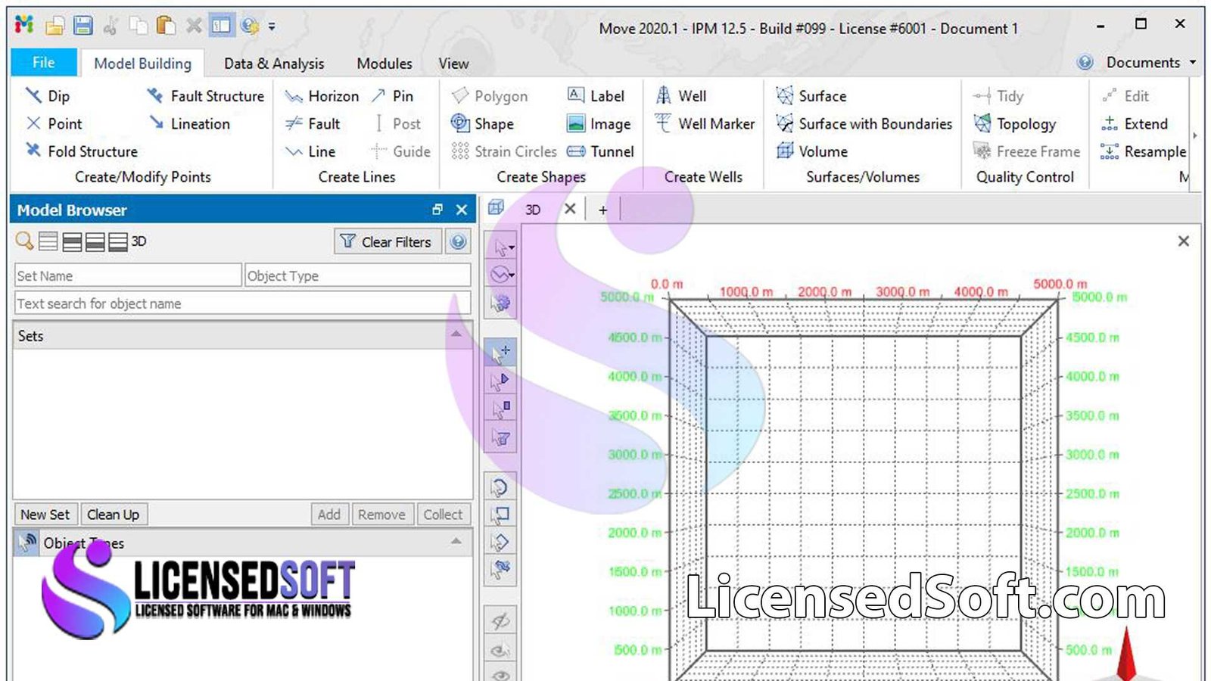Toggle the Model Browser panel icon in toolbar

coord(221,26)
